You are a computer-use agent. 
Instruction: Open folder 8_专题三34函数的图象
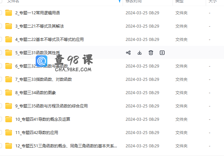(36, 93)
